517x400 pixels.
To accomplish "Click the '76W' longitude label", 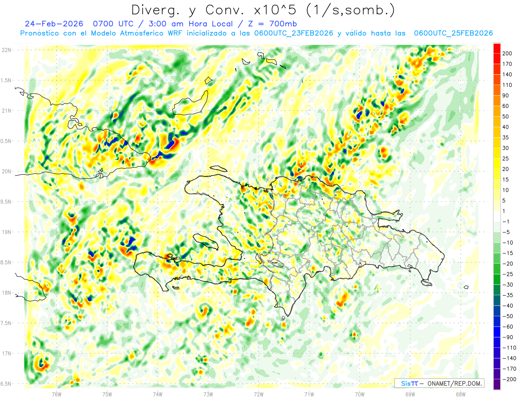I will tap(56, 394).
